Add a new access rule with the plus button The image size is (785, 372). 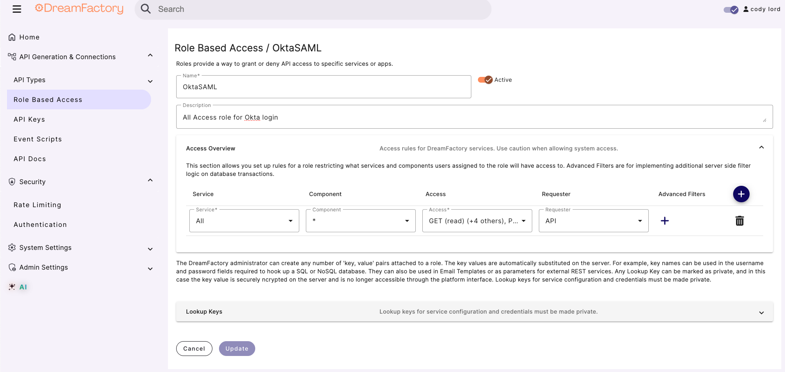[741, 194]
